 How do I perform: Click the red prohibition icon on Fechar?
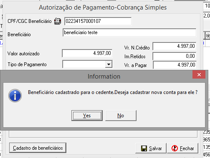pyautogui.click(x=175, y=148)
